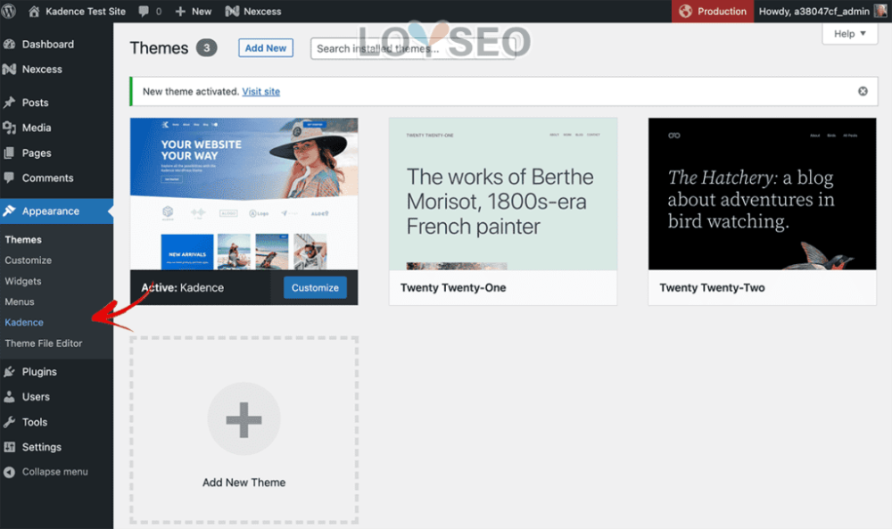Screen dimensions: 892x529
Task: Click the admin avatar picture
Action: click(x=880, y=11)
